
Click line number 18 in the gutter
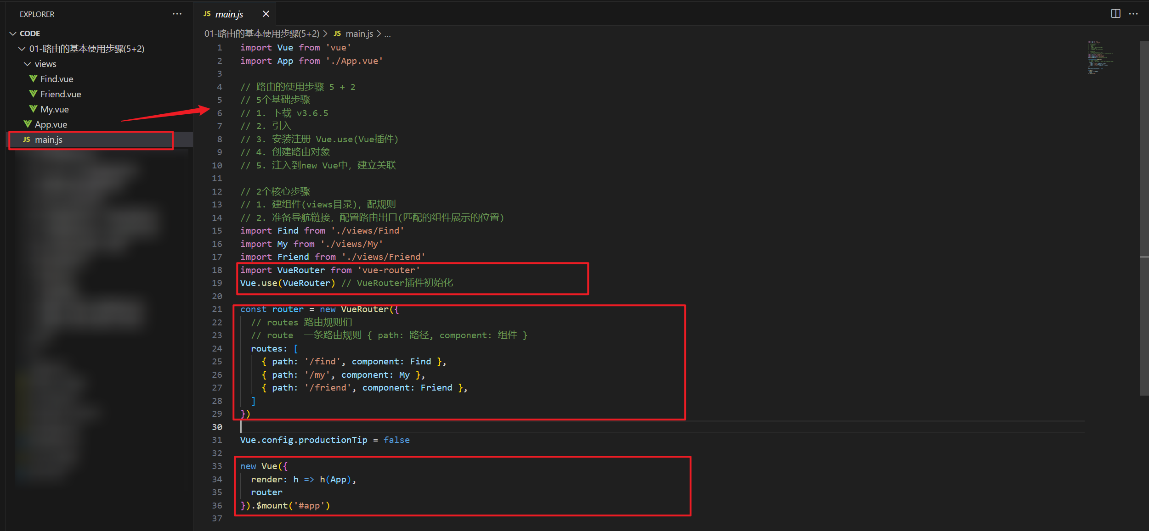pos(217,270)
